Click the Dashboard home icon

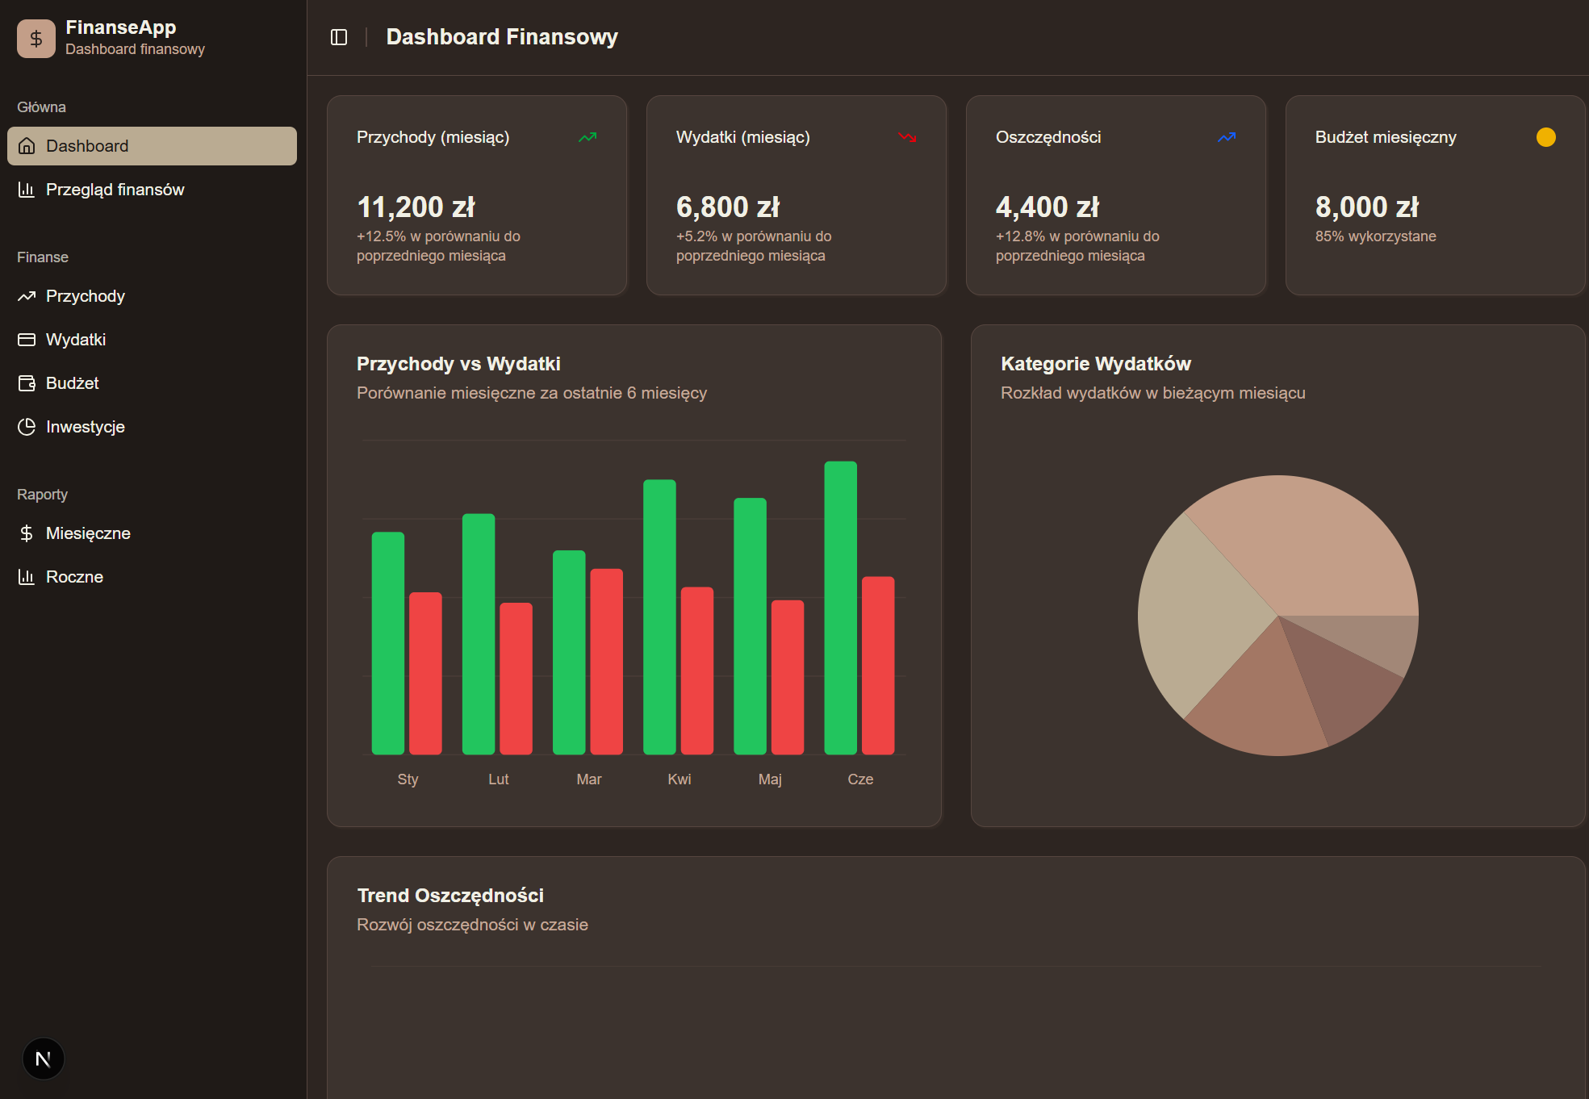coord(27,146)
